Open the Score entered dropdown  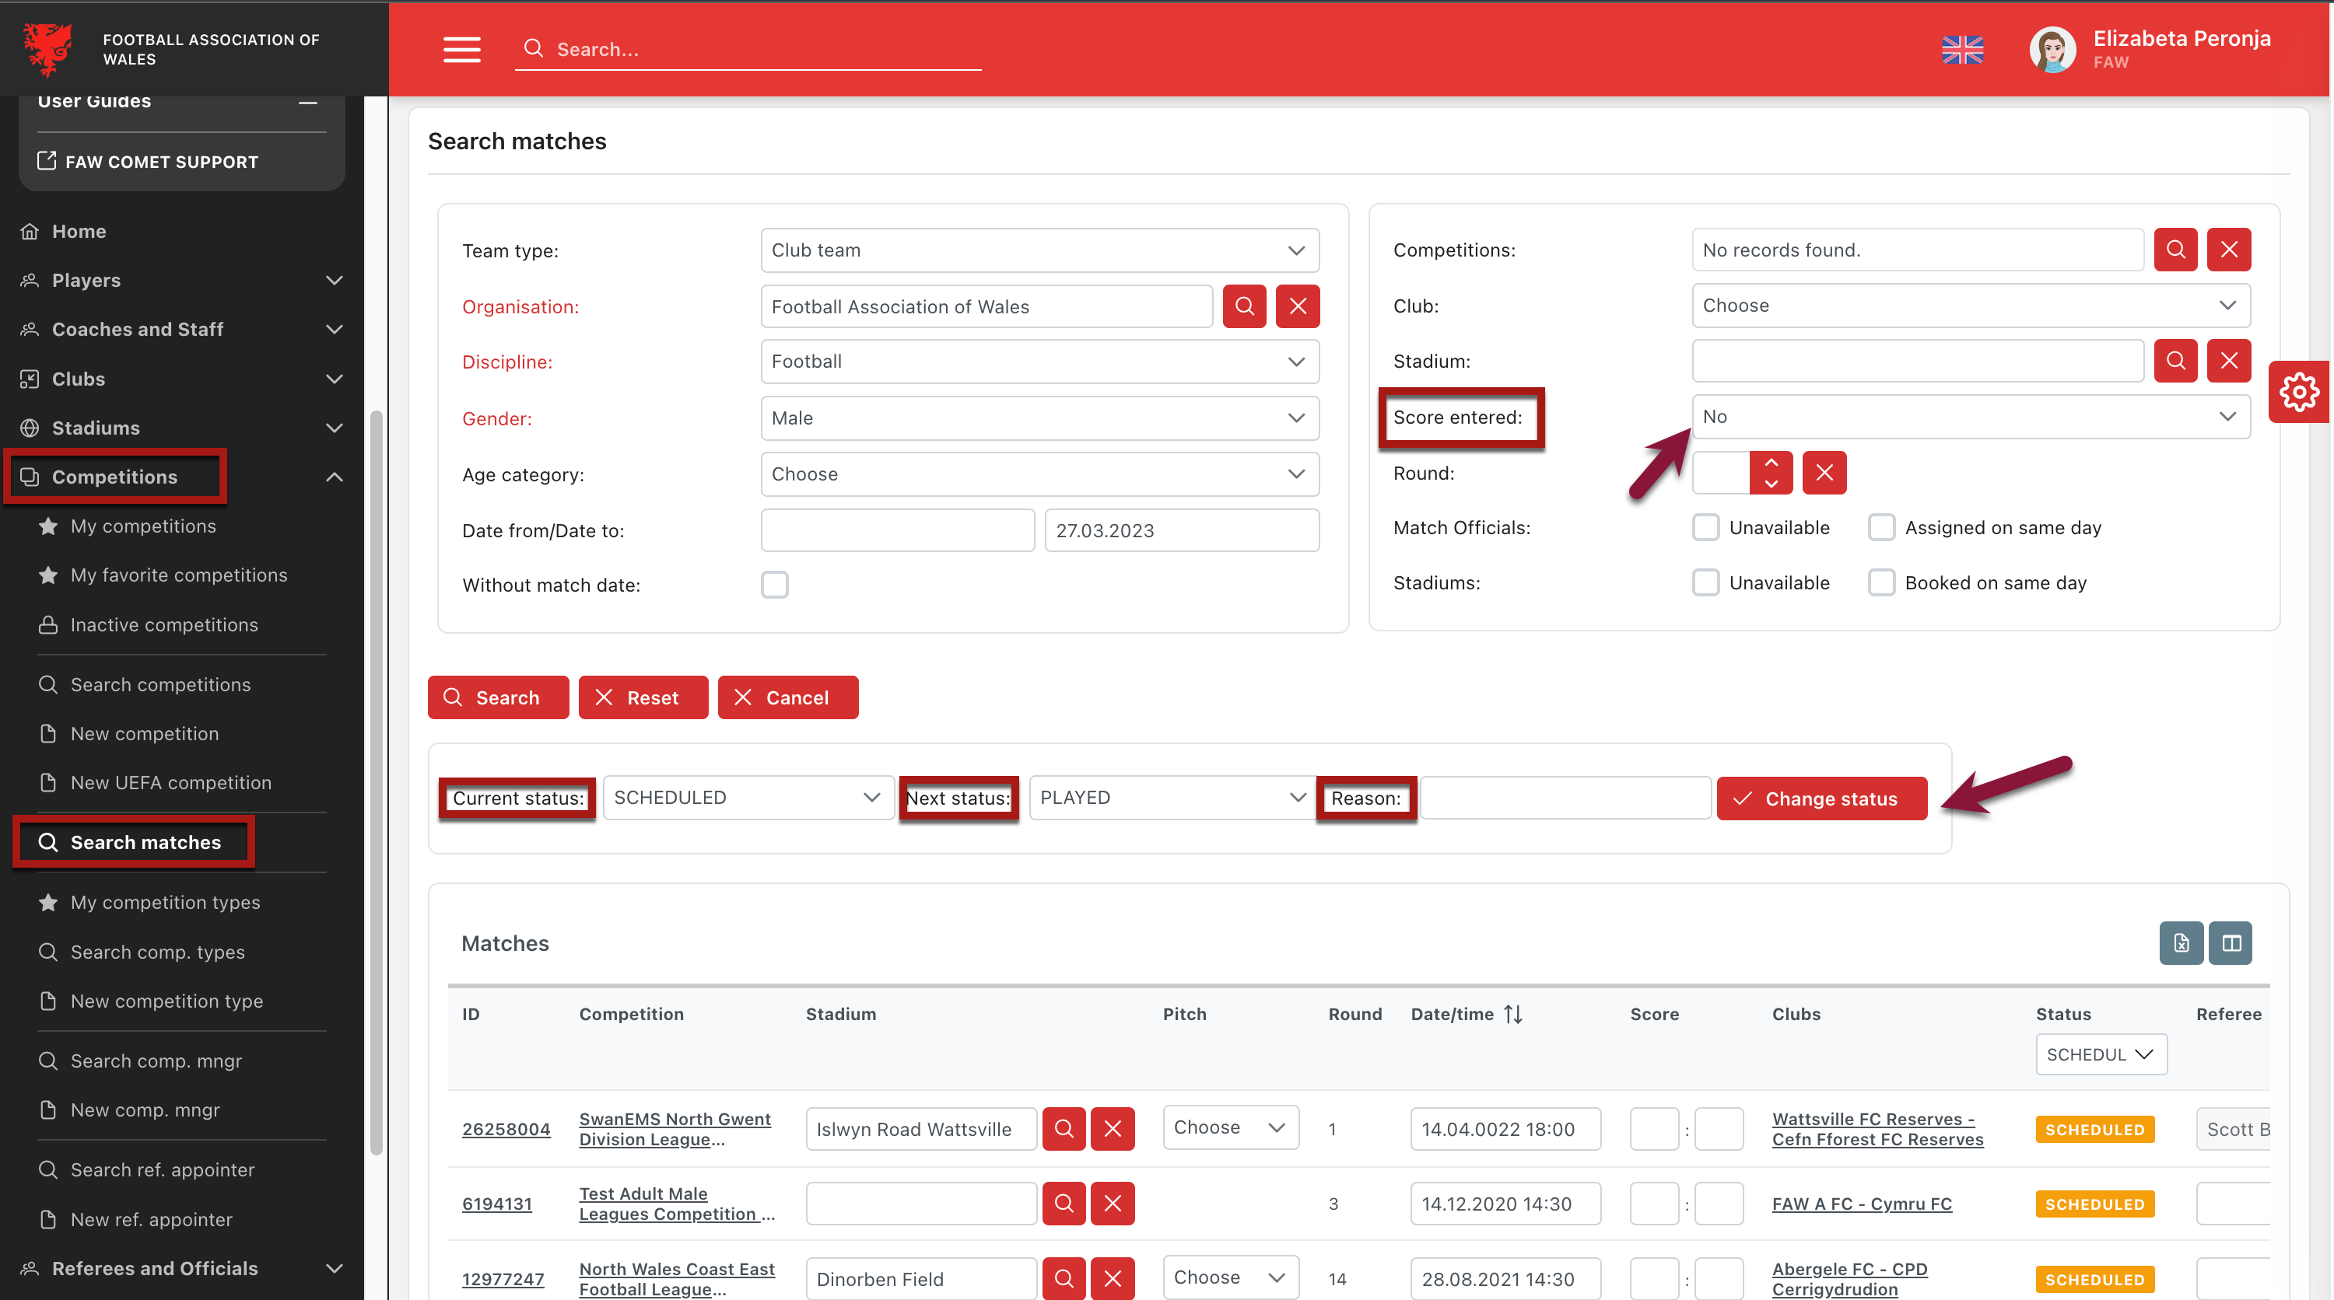click(1970, 417)
